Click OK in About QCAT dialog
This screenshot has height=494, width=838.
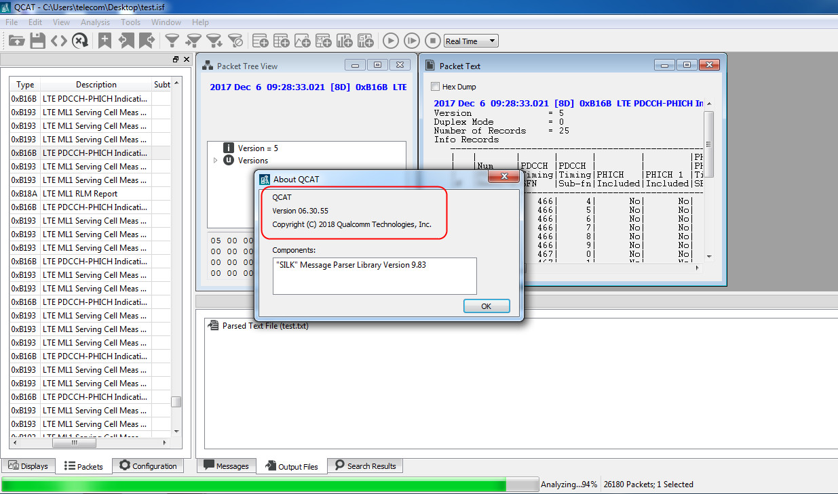(487, 306)
